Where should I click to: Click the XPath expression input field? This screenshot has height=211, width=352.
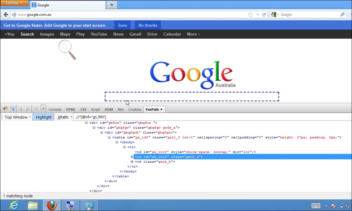212,117
